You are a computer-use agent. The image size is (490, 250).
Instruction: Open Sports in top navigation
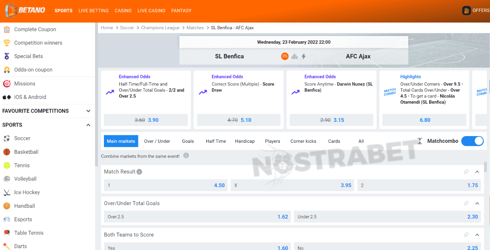[x=64, y=11]
